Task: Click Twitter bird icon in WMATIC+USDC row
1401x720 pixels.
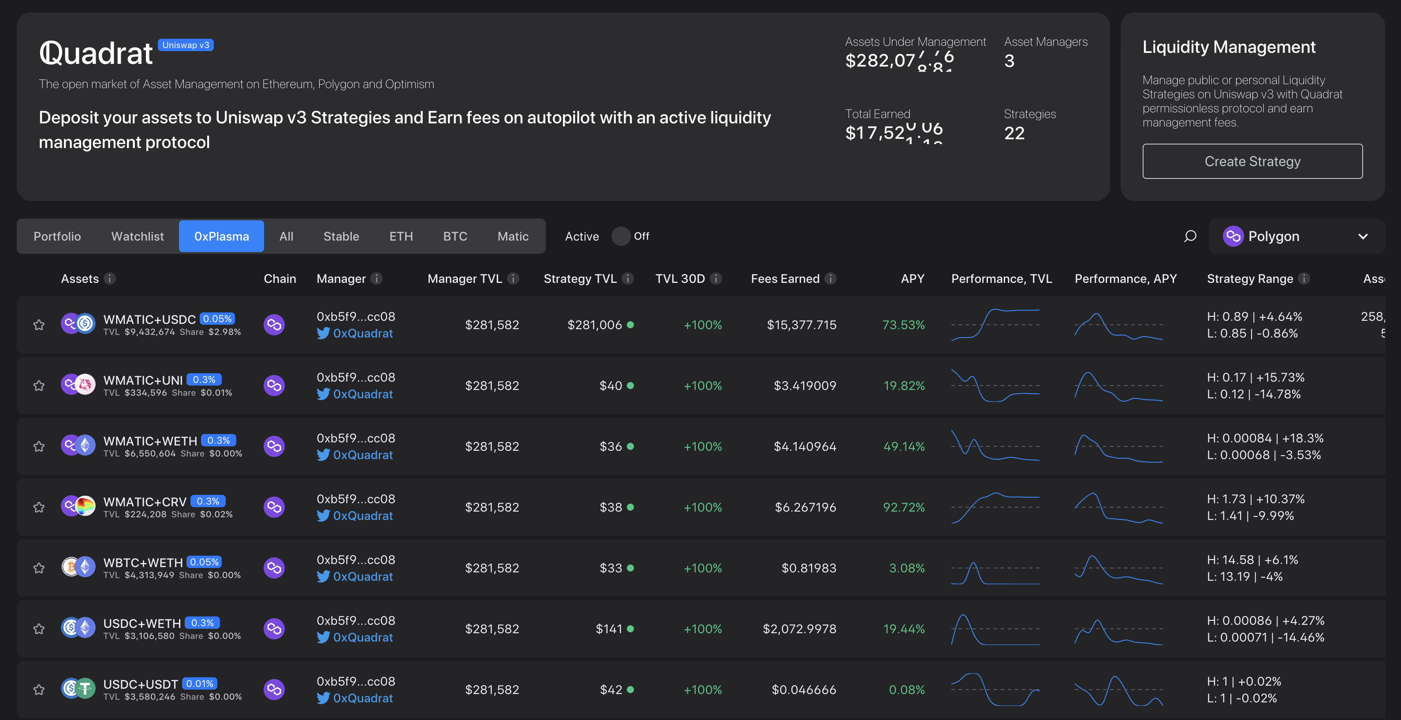Action: (323, 334)
